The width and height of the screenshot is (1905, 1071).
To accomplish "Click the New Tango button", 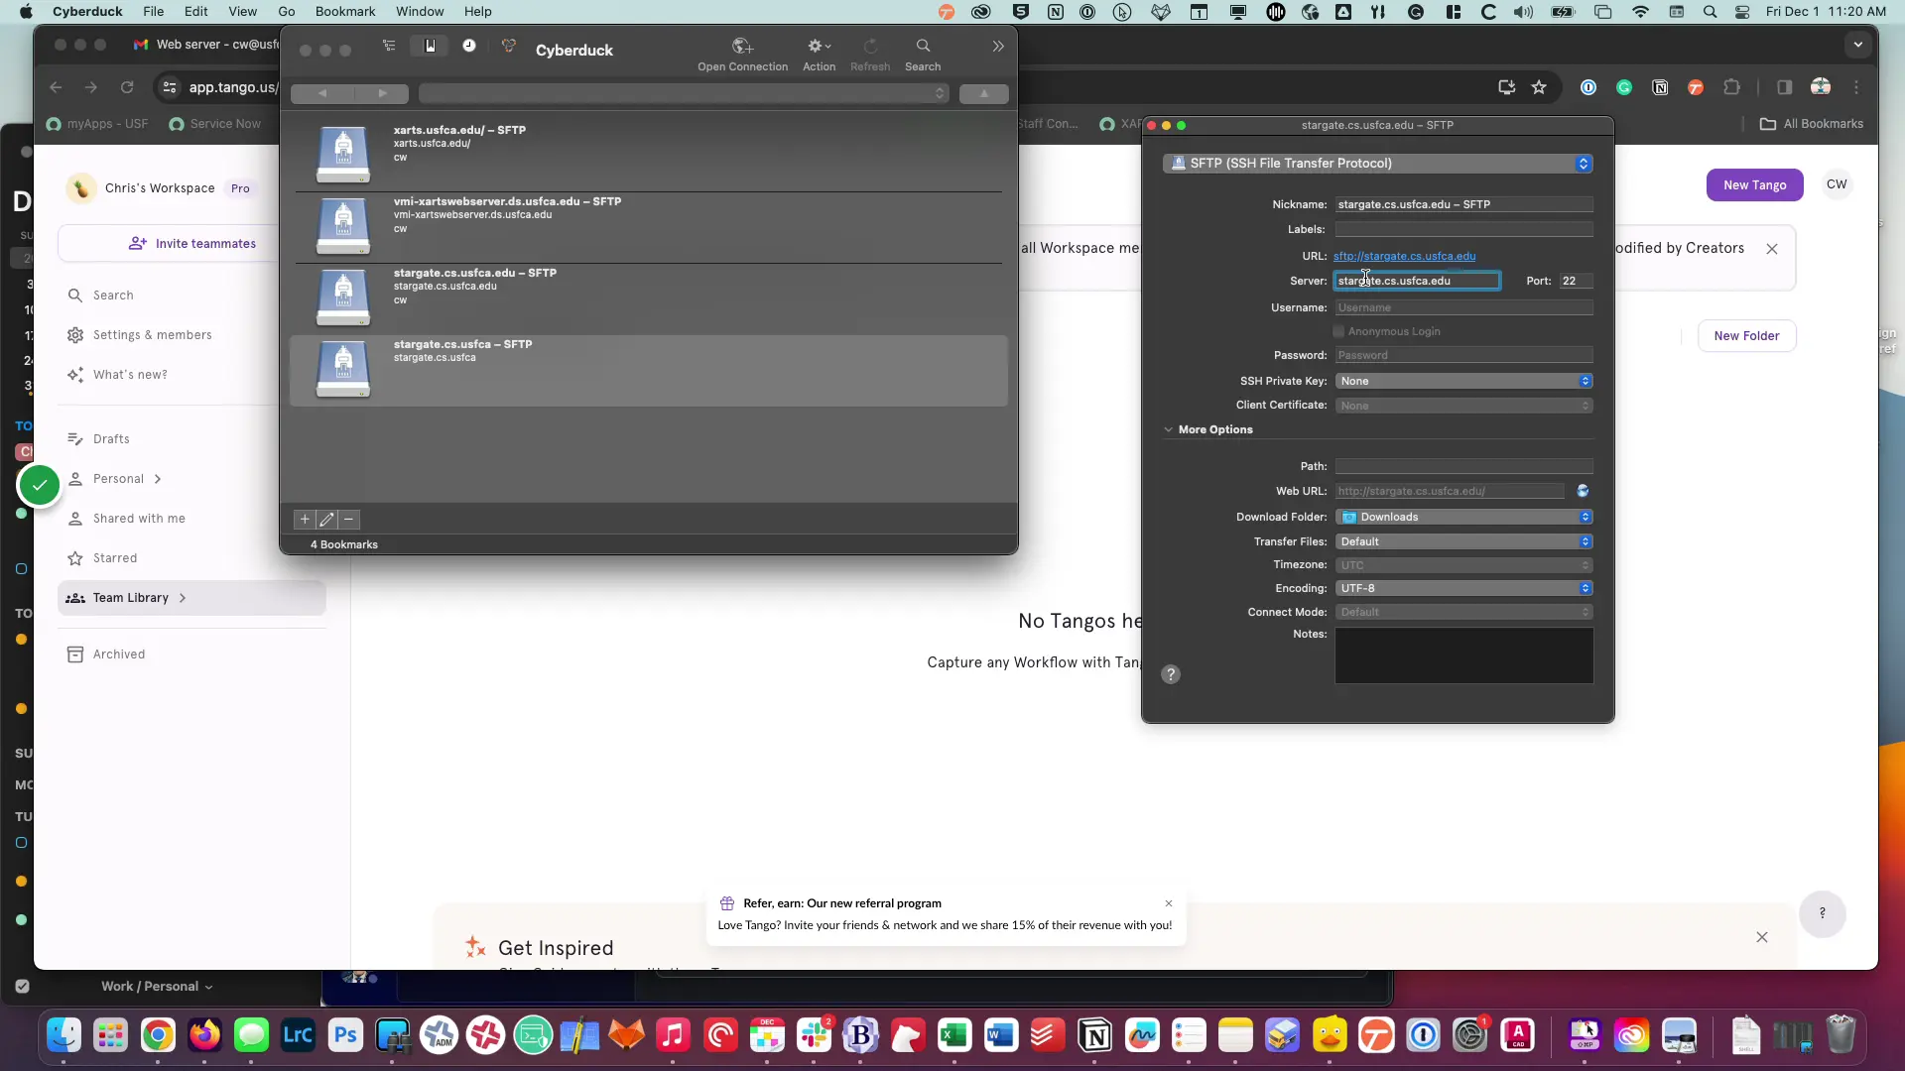I will (1754, 185).
